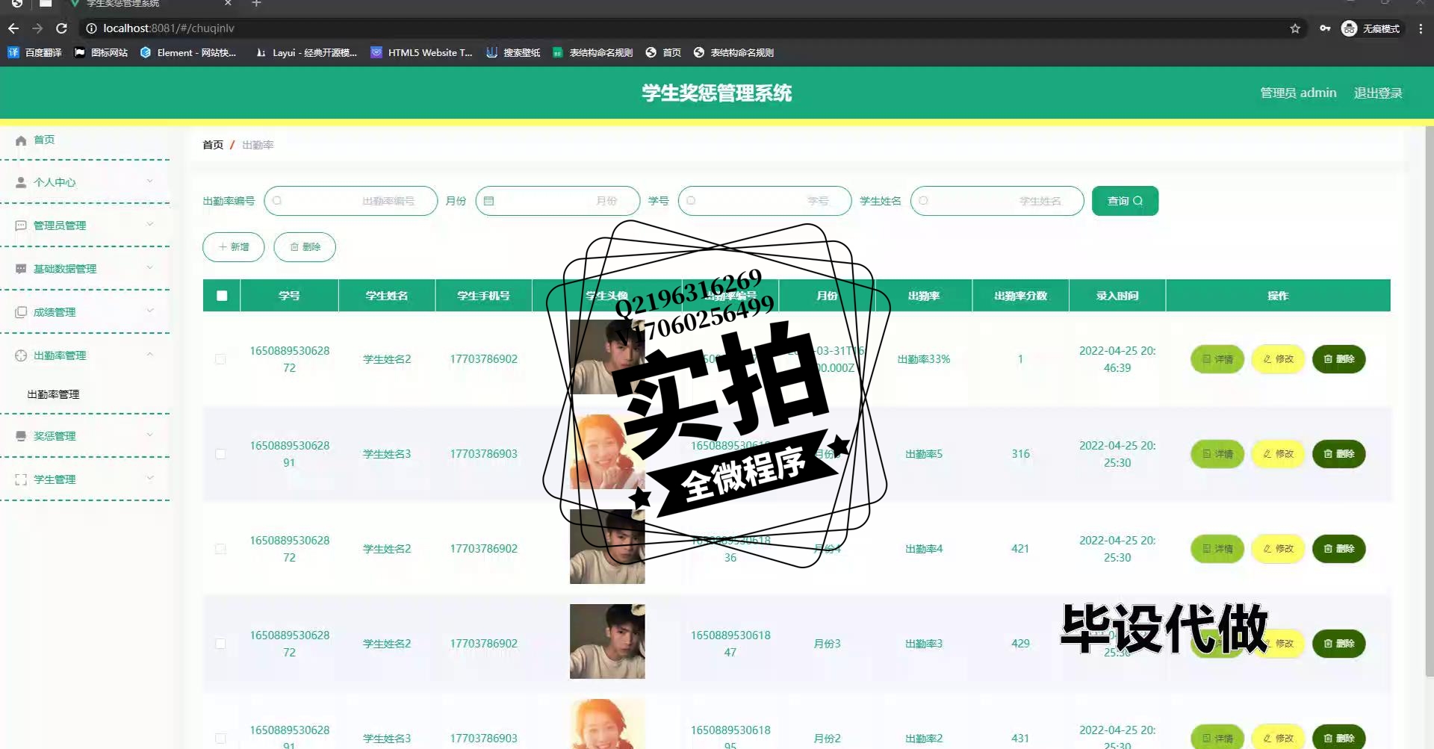Viewport: 1434px width, 749px height.
Task: Click the 成绩管理 sidebar icon
Action: pos(21,312)
